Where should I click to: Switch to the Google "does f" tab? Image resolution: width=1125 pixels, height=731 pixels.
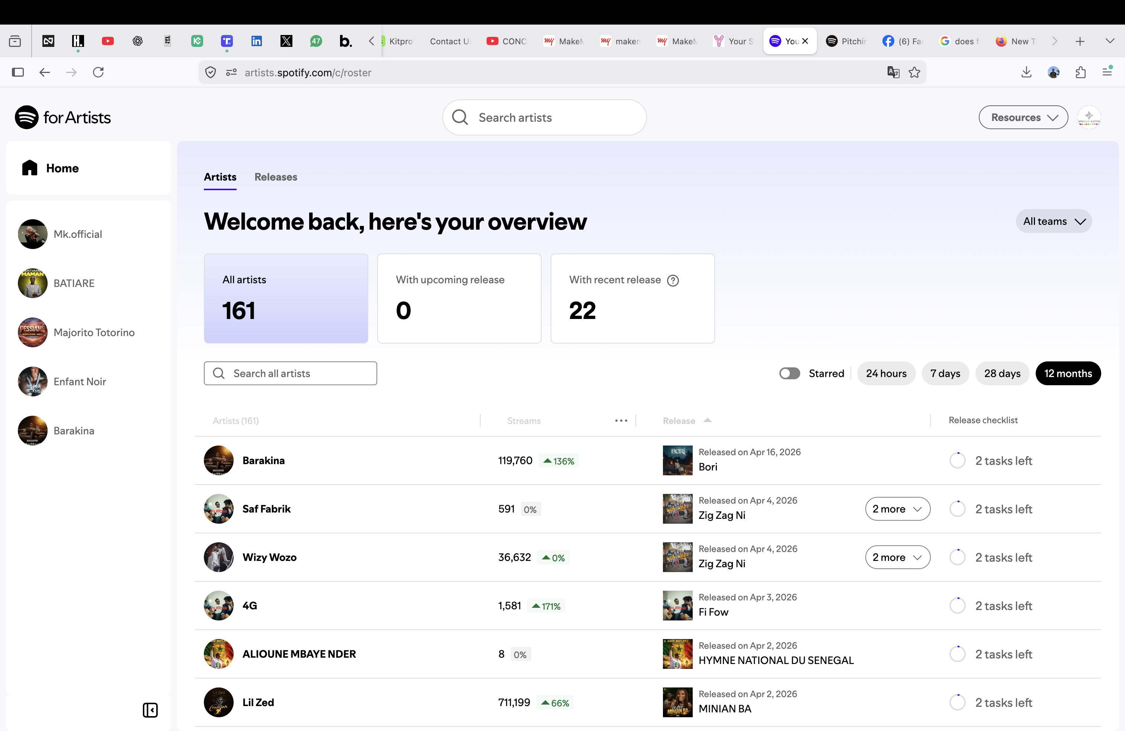click(x=959, y=41)
